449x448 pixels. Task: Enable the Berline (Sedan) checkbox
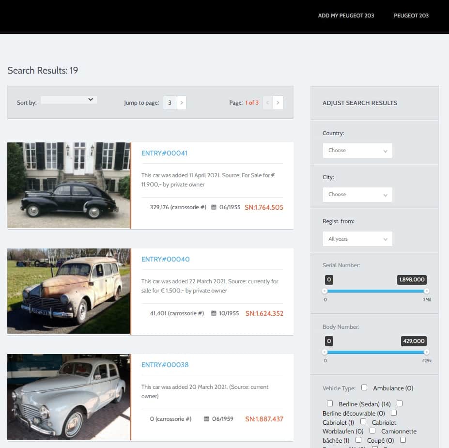(x=330, y=403)
